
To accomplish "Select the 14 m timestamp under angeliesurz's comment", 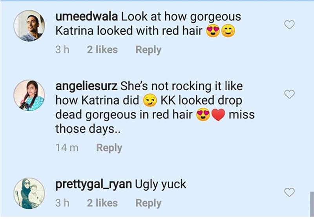I will pyautogui.click(x=67, y=148).
